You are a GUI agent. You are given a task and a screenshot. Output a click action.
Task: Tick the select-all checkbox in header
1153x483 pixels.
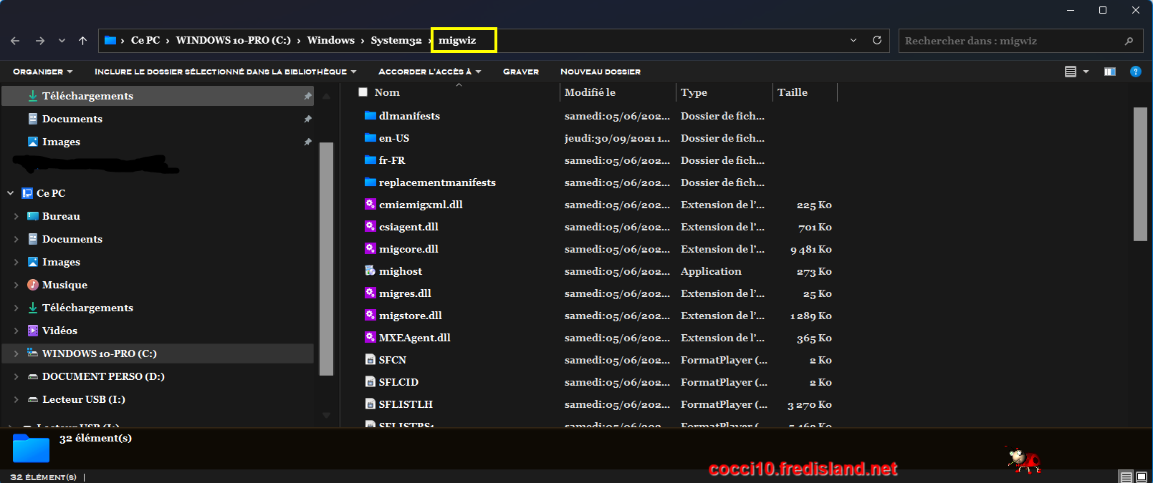(363, 92)
